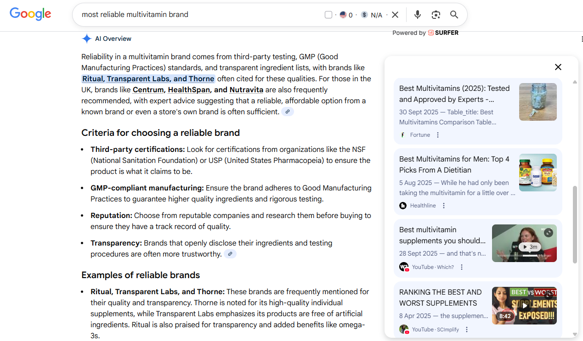Click the Surfer logo
This screenshot has height=341, width=583.
pyautogui.click(x=443, y=33)
